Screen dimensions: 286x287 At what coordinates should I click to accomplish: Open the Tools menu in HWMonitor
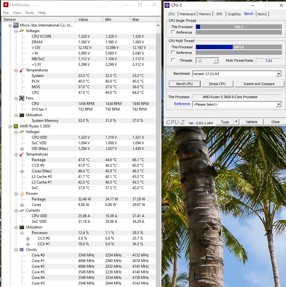click(x=30, y=13)
